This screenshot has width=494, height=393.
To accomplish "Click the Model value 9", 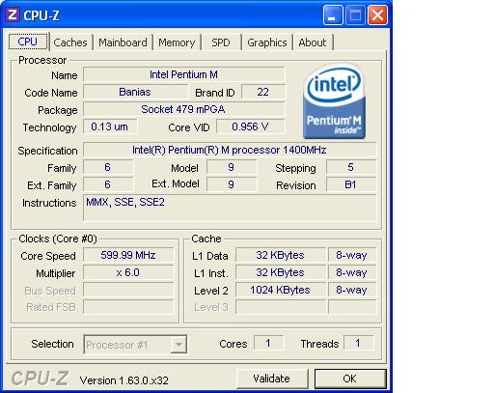I will click(x=232, y=167).
